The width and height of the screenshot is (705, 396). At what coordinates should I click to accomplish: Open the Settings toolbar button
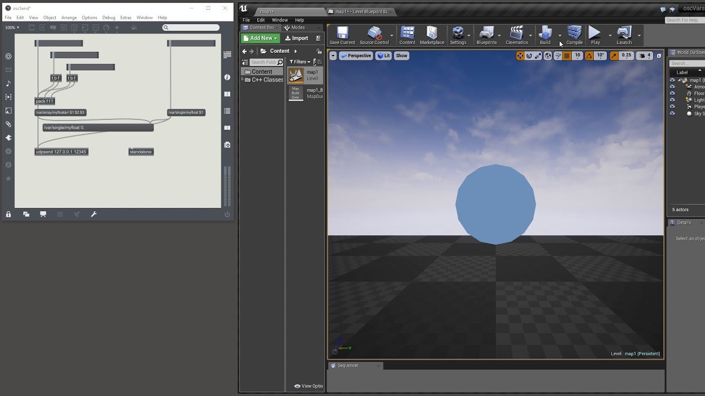tap(458, 35)
